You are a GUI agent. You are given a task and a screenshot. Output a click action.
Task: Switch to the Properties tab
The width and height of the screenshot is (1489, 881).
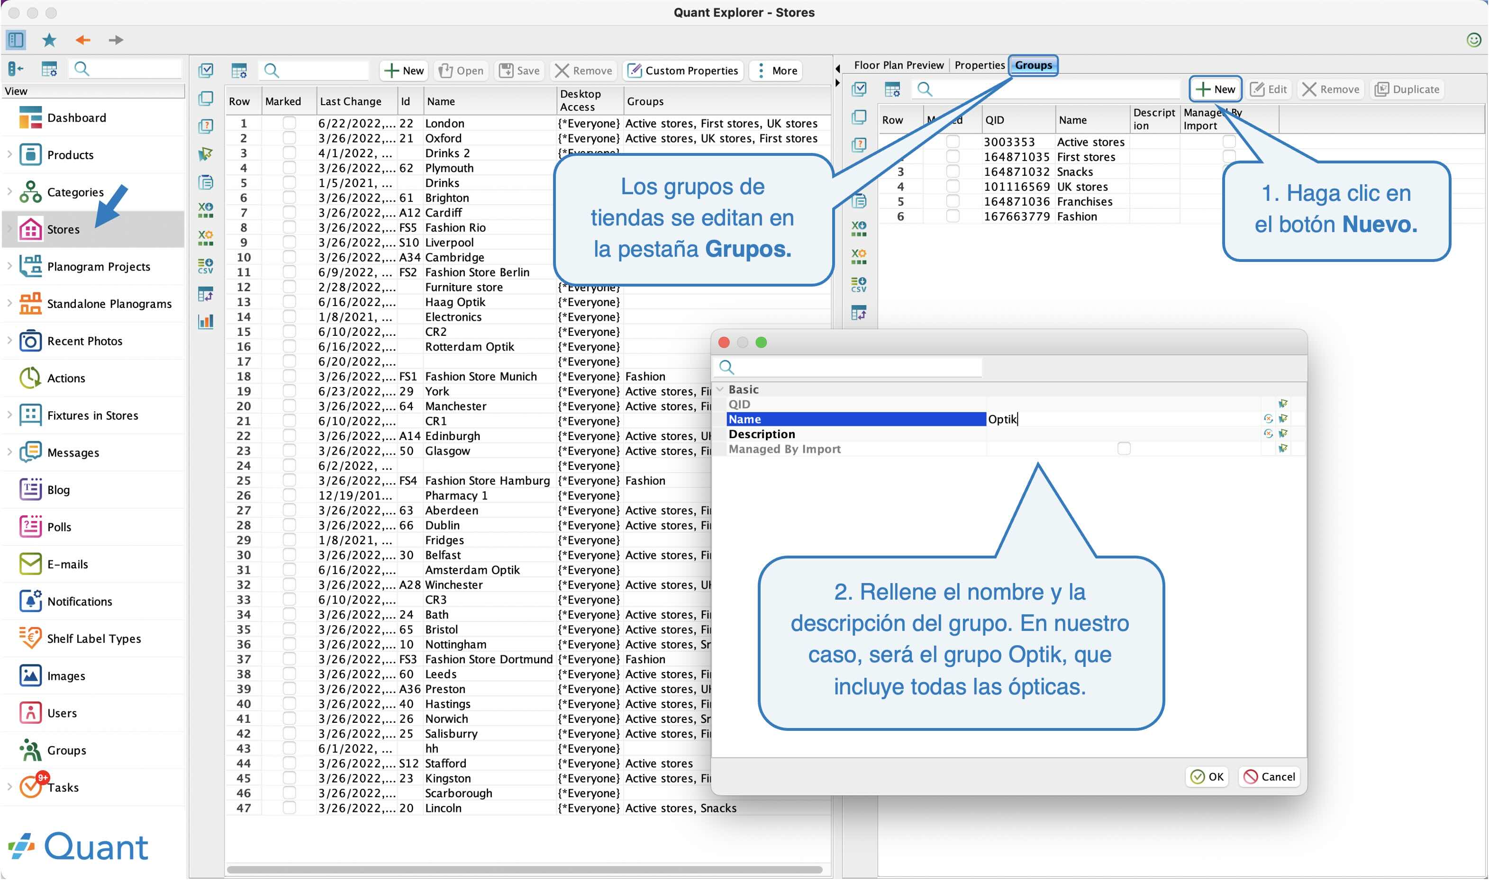(x=980, y=65)
